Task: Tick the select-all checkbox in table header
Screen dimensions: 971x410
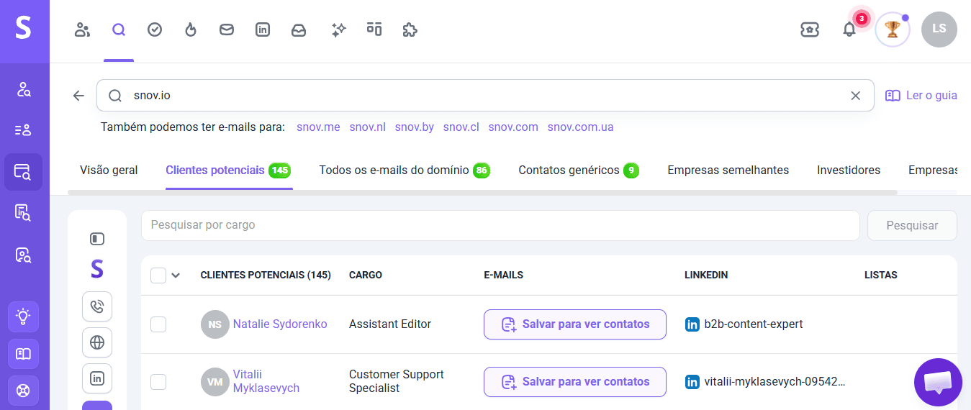Action: pyautogui.click(x=158, y=275)
